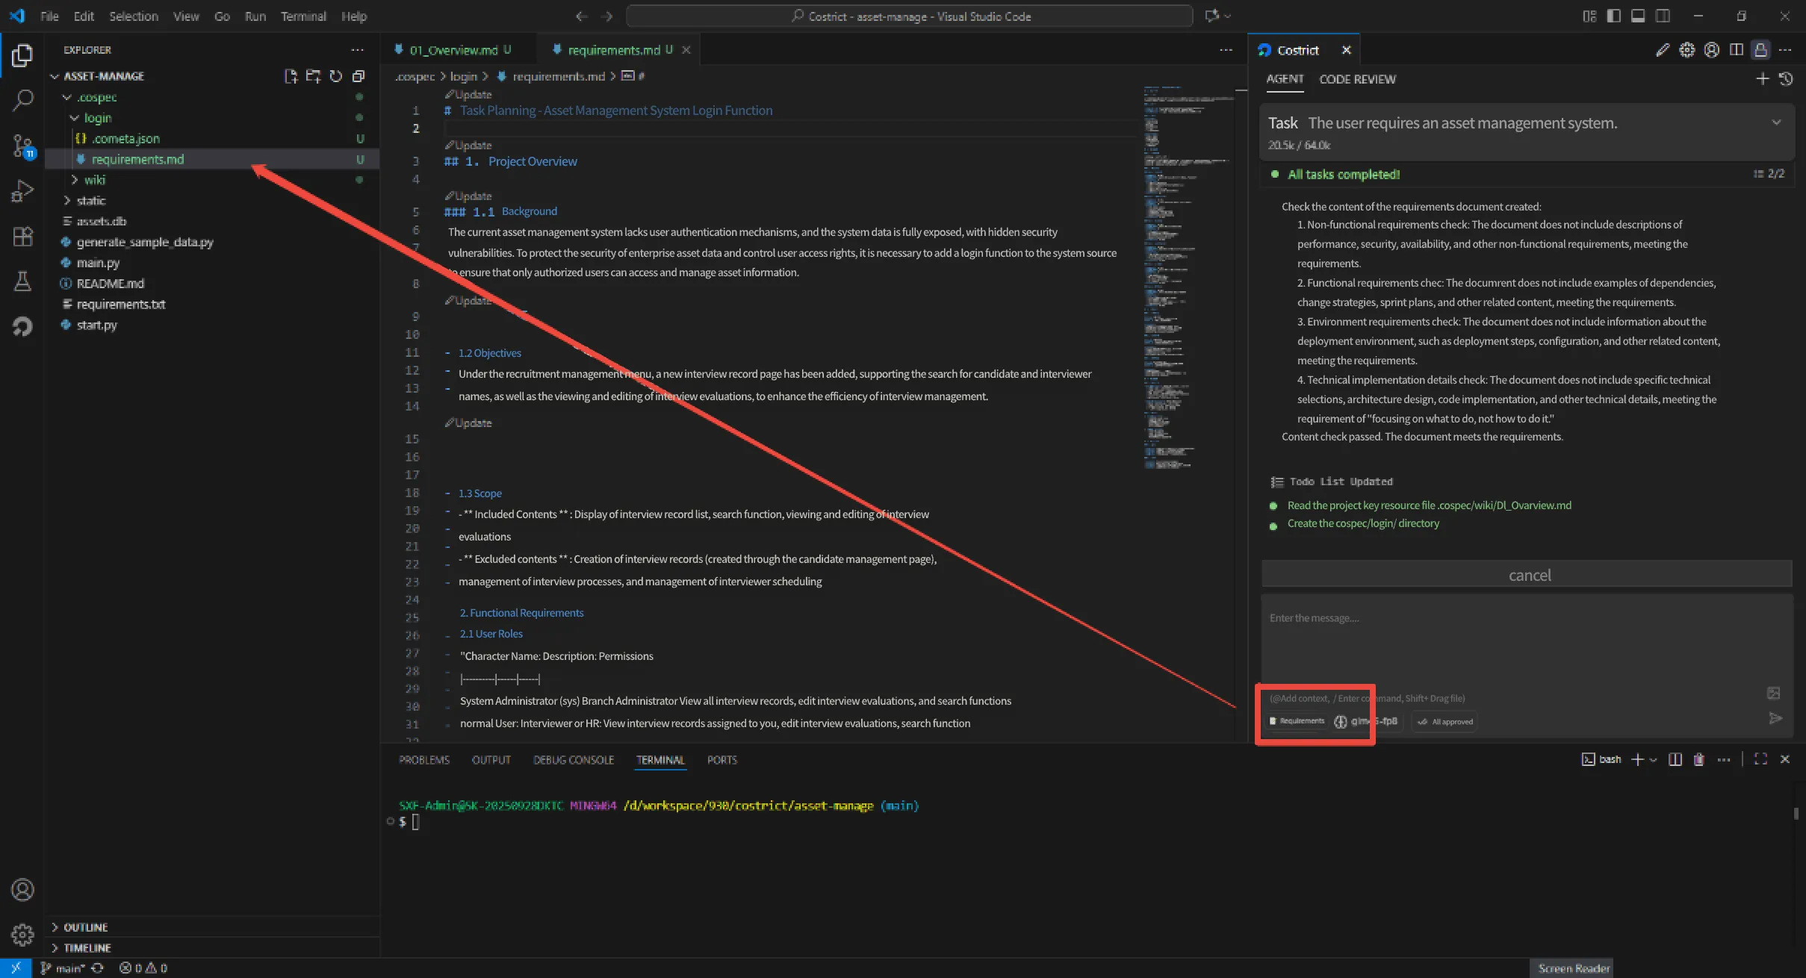Click the pencil icon in Costrict panel header
Screen dimensions: 1806x978
1663,50
